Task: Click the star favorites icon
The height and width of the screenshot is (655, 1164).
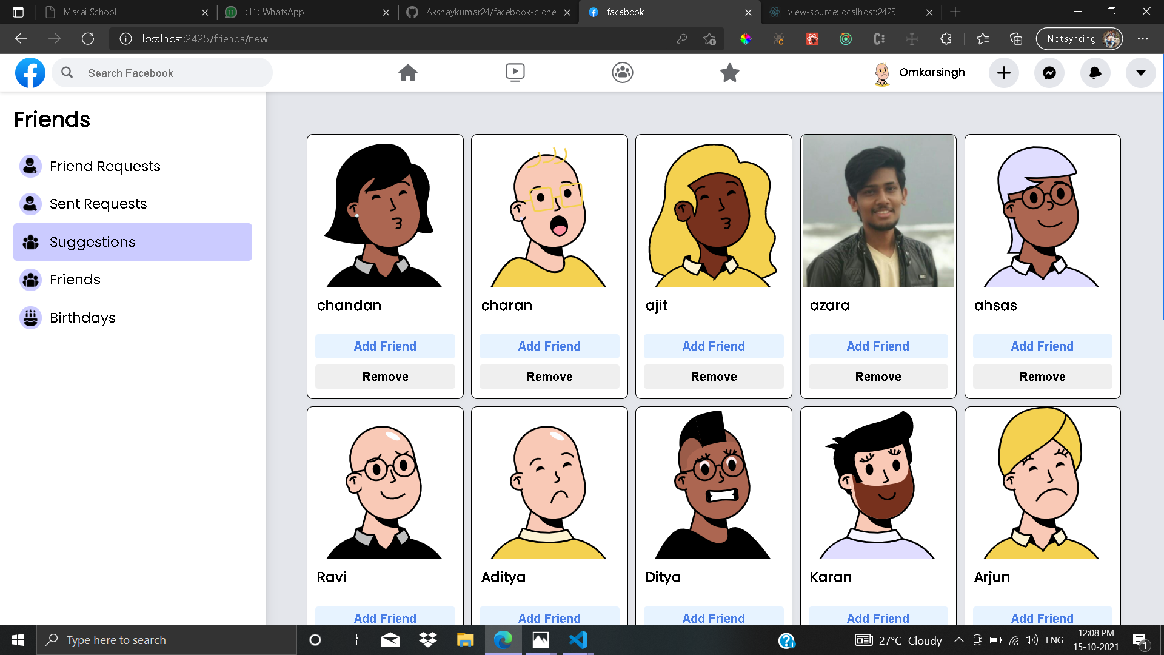Action: point(729,73)
